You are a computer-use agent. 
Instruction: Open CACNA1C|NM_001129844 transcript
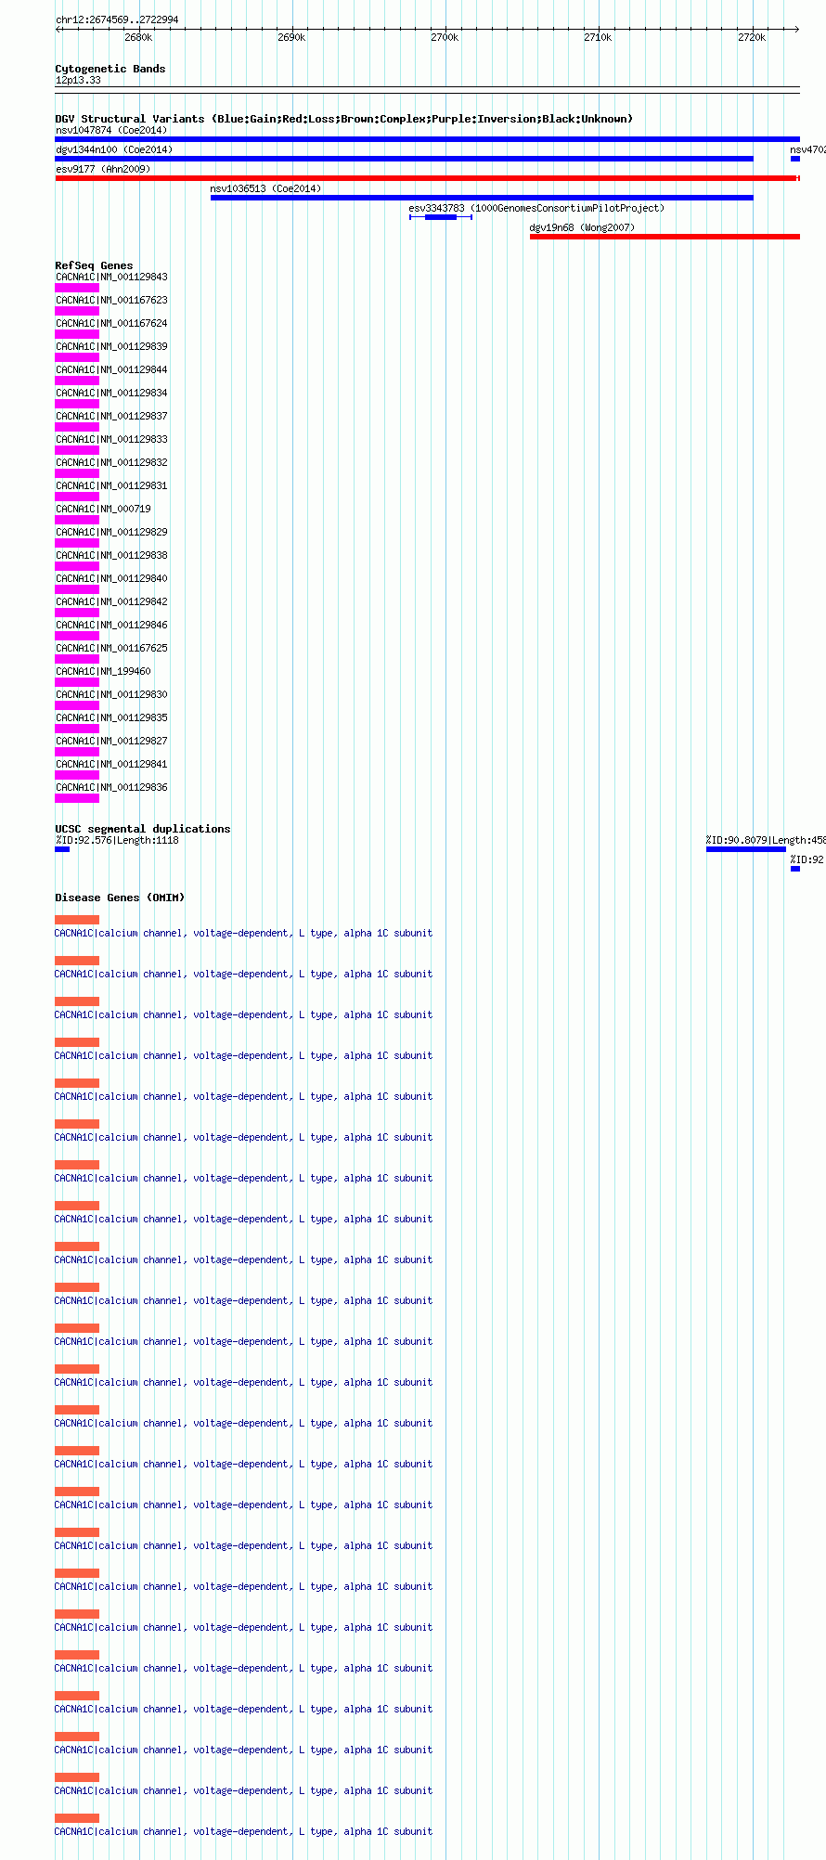click(x=111, y=369)
